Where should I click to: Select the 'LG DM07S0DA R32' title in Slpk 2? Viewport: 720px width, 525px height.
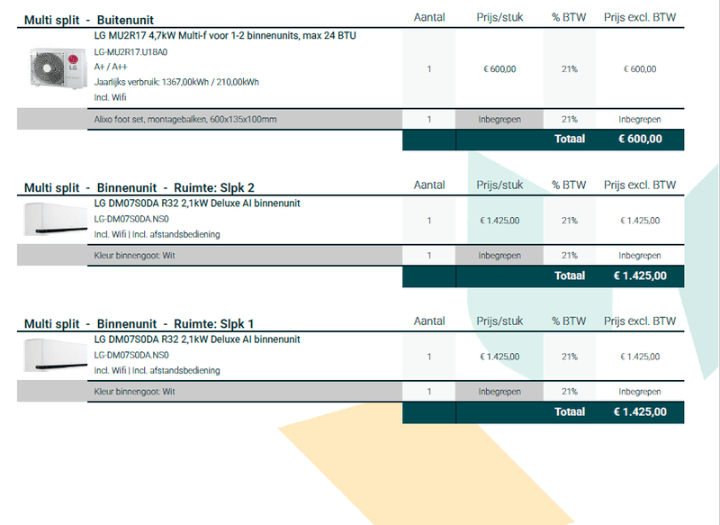click(x=197, y=204)
